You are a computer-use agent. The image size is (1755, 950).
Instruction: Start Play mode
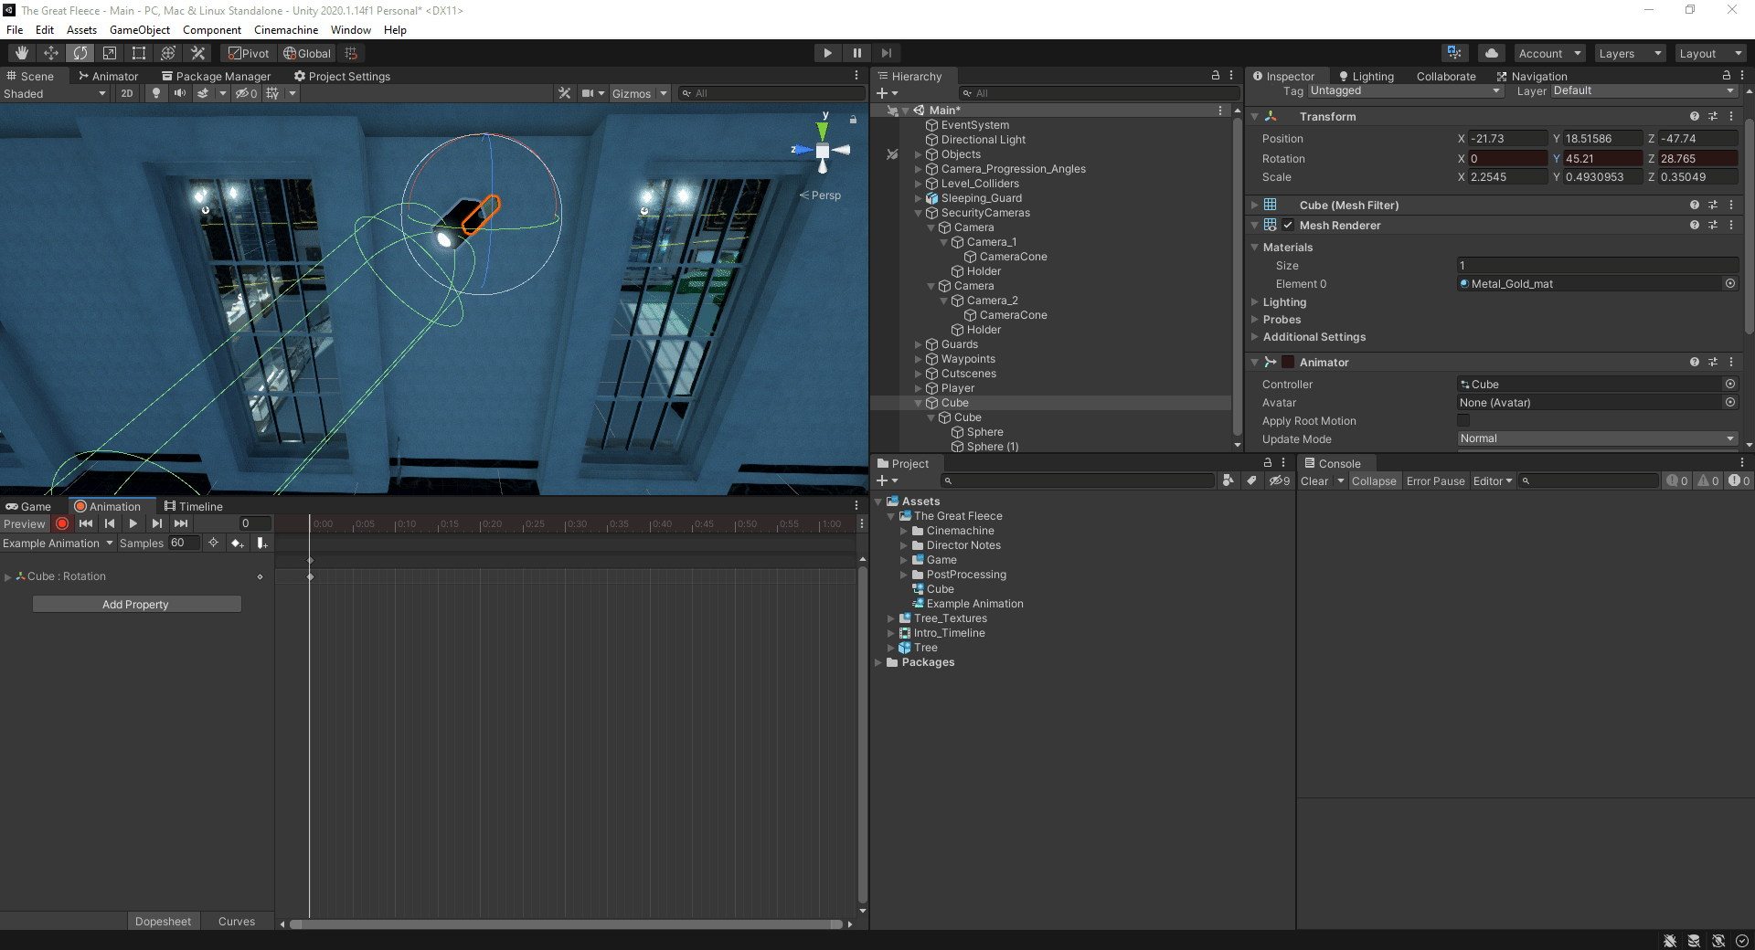(827, 53)
